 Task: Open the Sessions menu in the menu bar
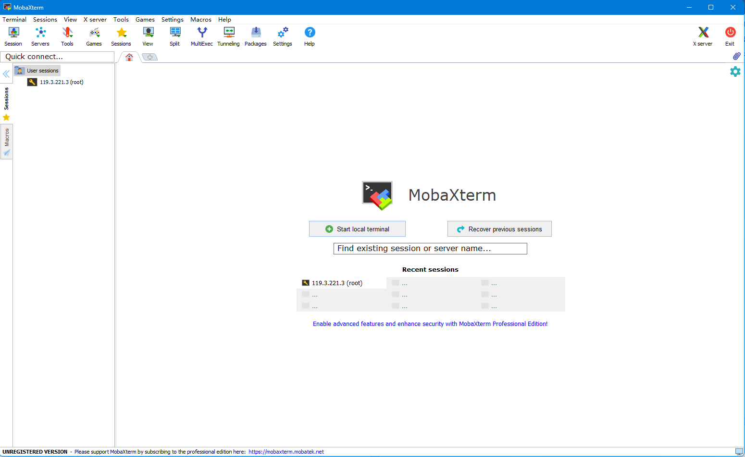(45, 20)
